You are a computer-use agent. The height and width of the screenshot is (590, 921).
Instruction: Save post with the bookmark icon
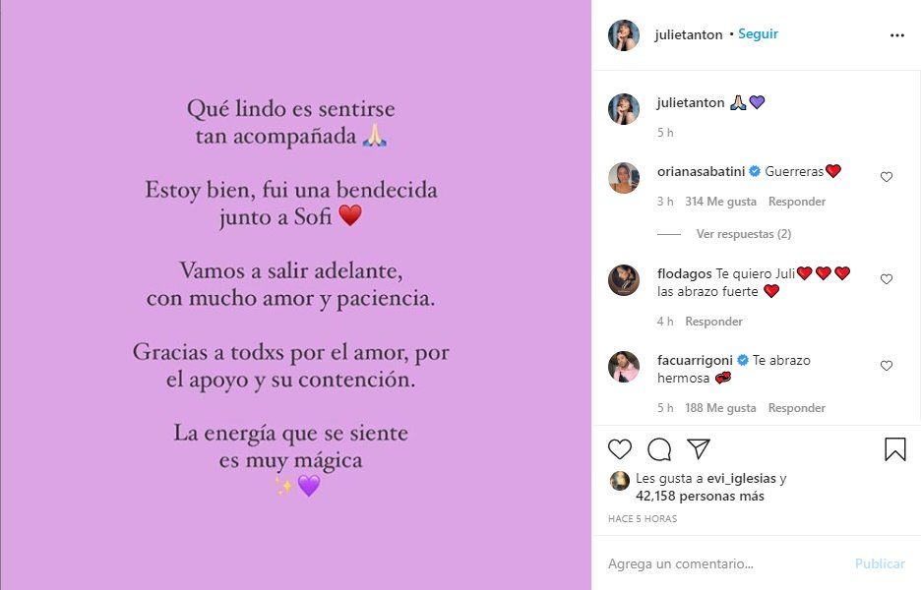[895, 449]
